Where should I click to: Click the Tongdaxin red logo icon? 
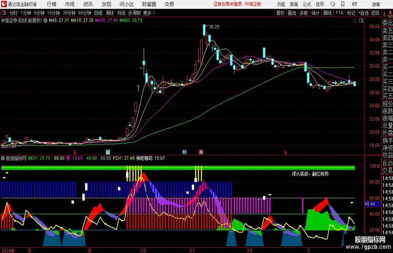coord(4,4)
